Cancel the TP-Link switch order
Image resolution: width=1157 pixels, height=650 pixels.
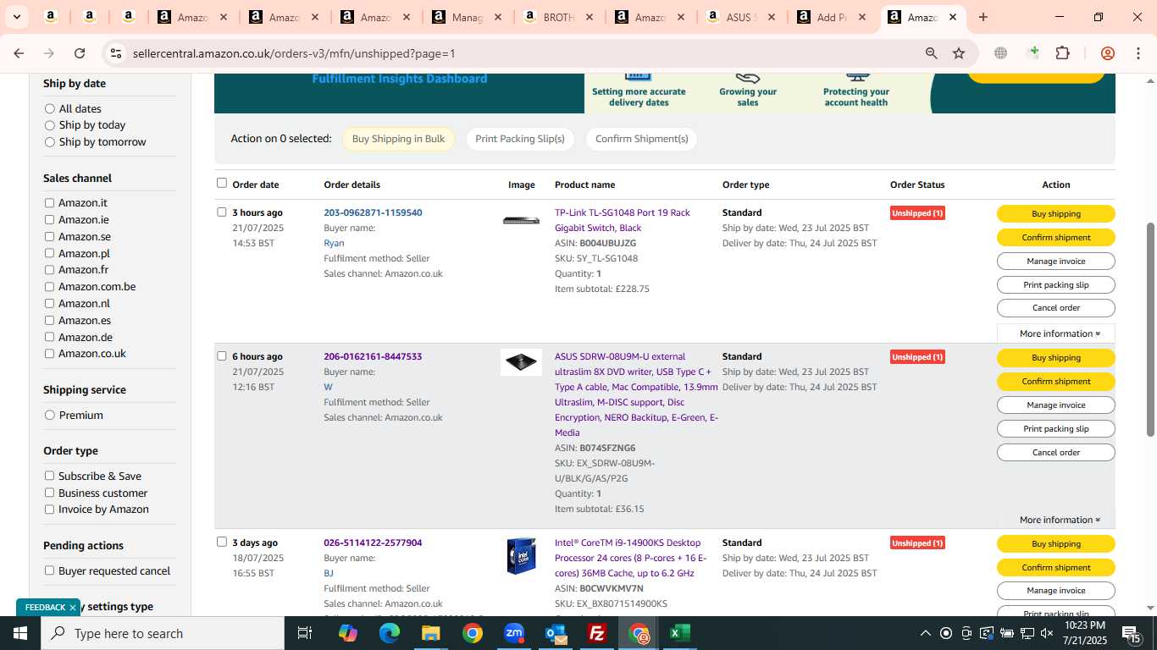1056,308
